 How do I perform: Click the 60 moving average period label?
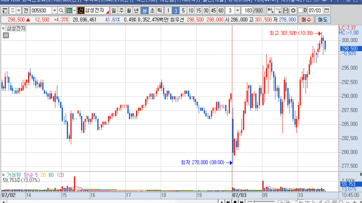tap(51, 175)
